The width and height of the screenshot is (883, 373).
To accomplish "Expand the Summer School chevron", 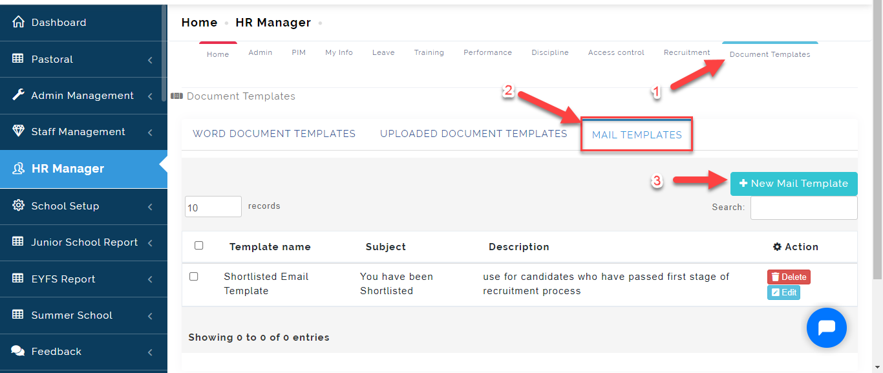I will pyautogui.click(x=150, y=316).
